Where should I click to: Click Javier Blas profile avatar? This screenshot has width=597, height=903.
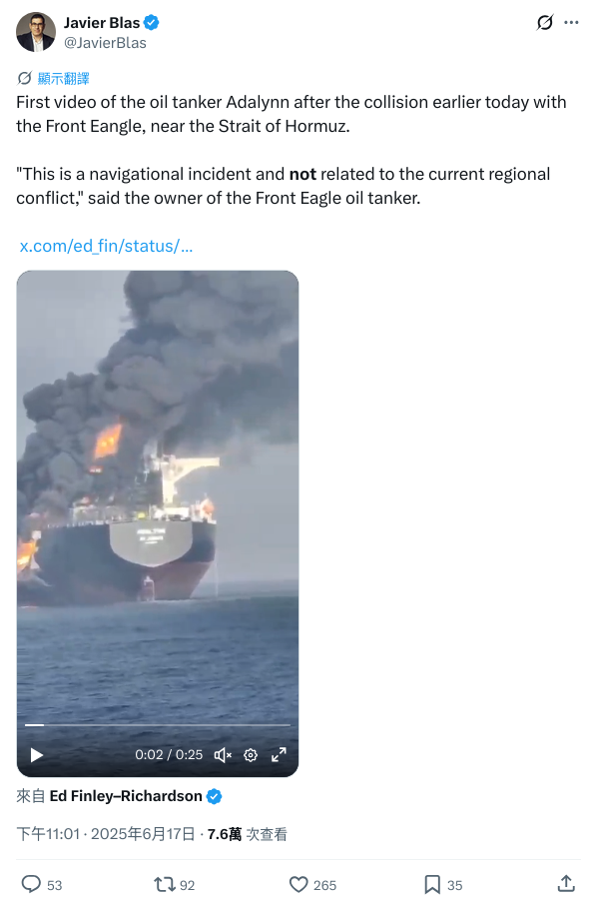point(36,32)
